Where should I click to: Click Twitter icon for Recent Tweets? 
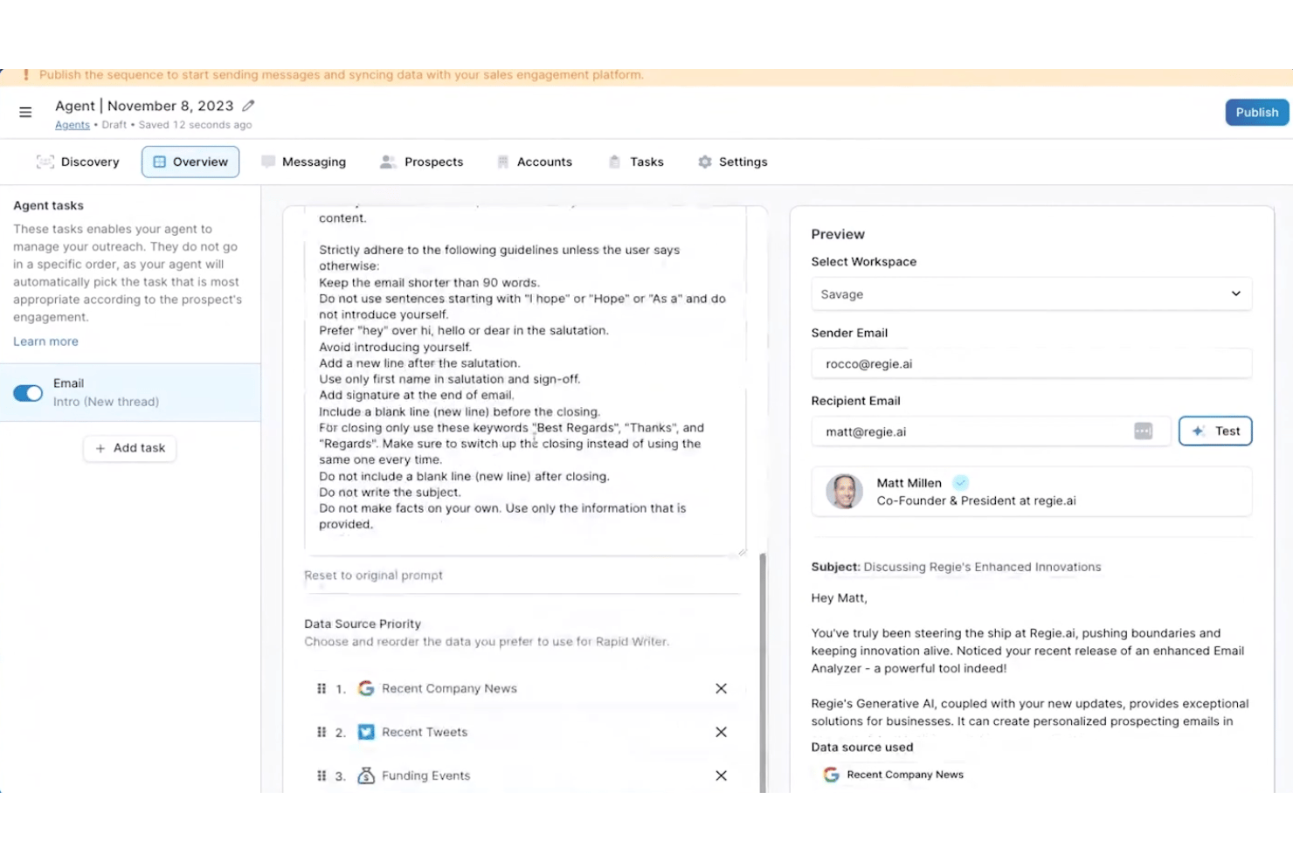366,732
